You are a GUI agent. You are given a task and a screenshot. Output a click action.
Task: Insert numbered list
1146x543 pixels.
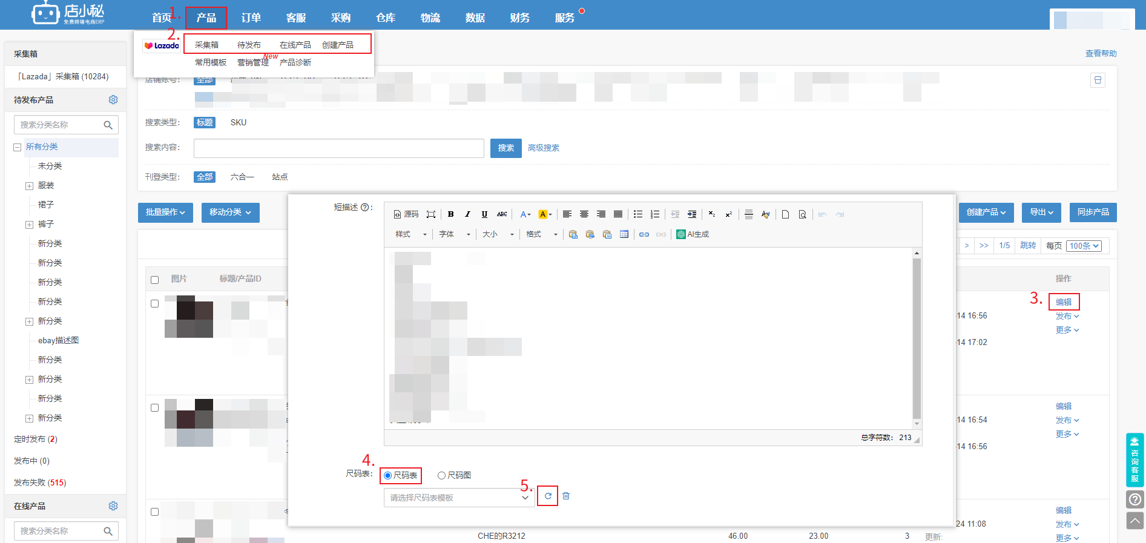[655, 214]
